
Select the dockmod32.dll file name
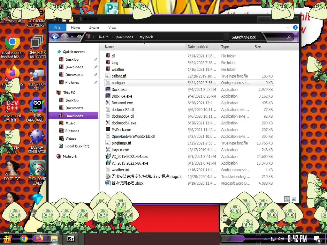click(x=123, y=109)
